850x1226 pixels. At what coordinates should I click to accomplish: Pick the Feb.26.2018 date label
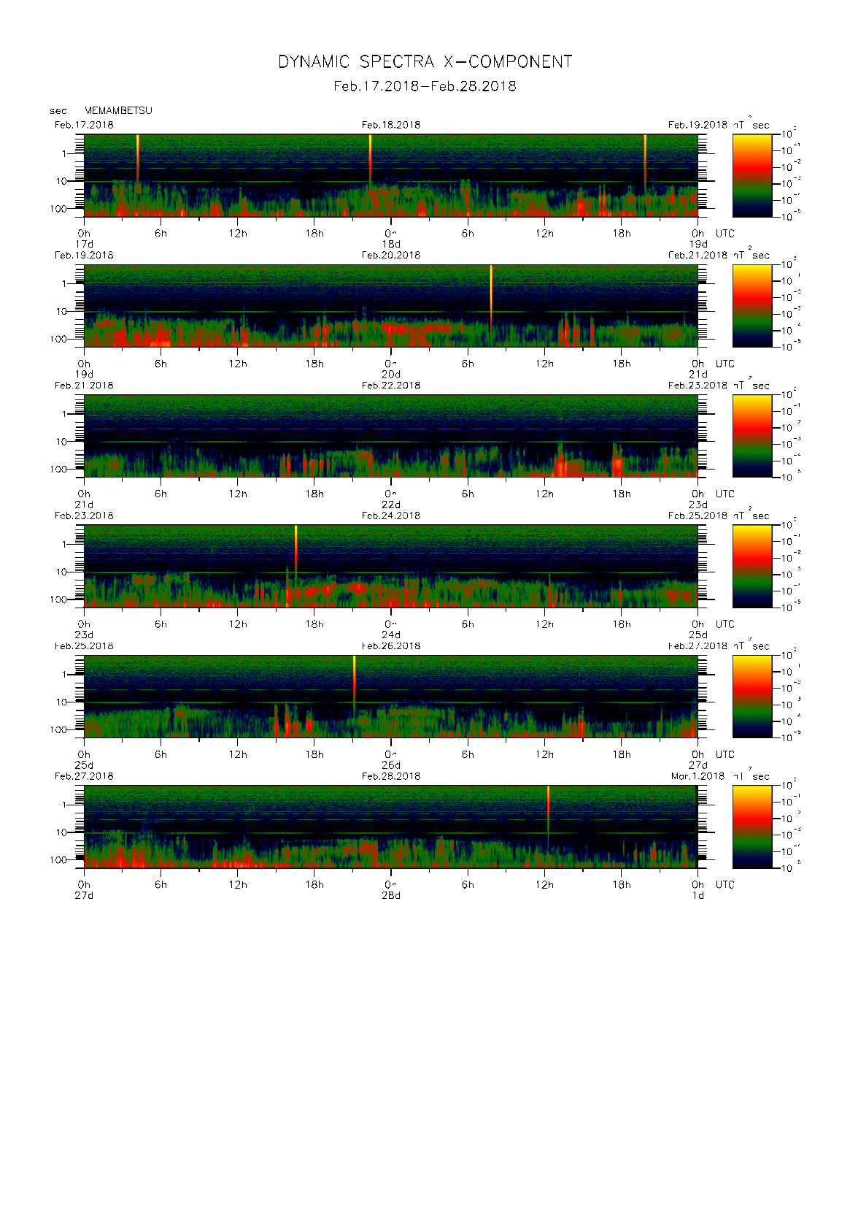(391, 645)
